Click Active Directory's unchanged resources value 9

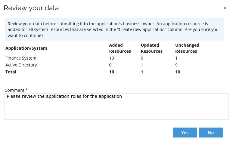point(176,65)
